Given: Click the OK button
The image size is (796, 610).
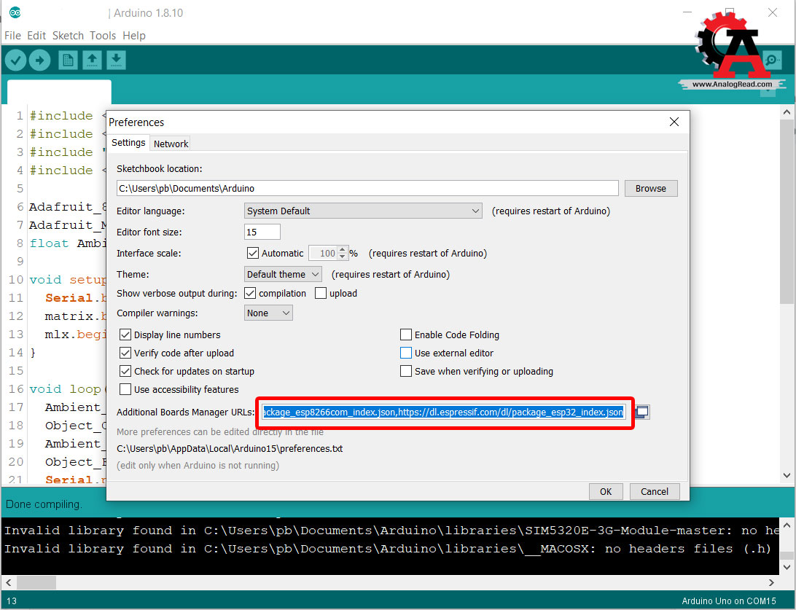Looking at the screenshot, I should point(606,491).
